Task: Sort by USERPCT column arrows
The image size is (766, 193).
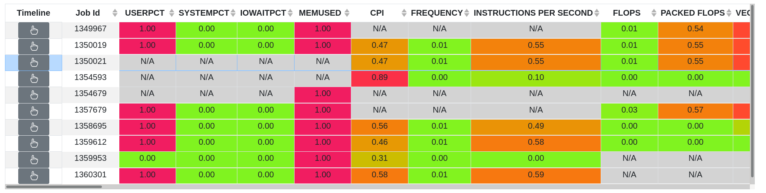Action: pyautogui.click(x=172, y=13)
